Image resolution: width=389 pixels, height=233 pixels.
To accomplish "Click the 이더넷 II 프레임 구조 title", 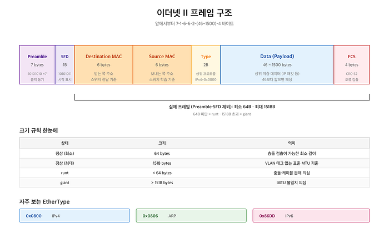I will pyautogui.click(x=194, y=13).
